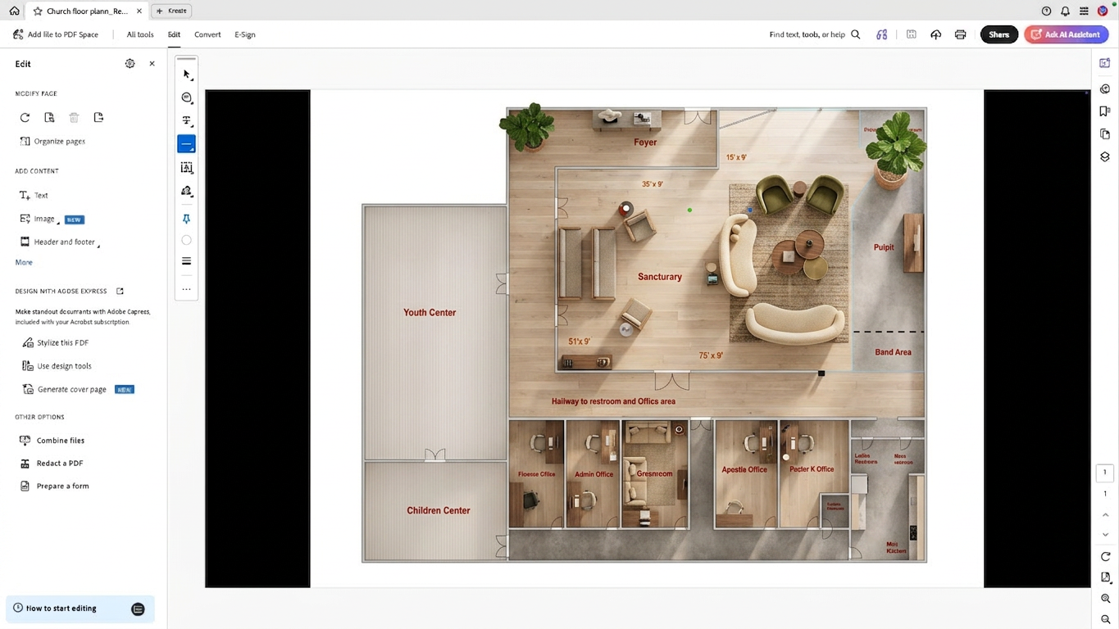Open the Convert menu

point(207,34)
